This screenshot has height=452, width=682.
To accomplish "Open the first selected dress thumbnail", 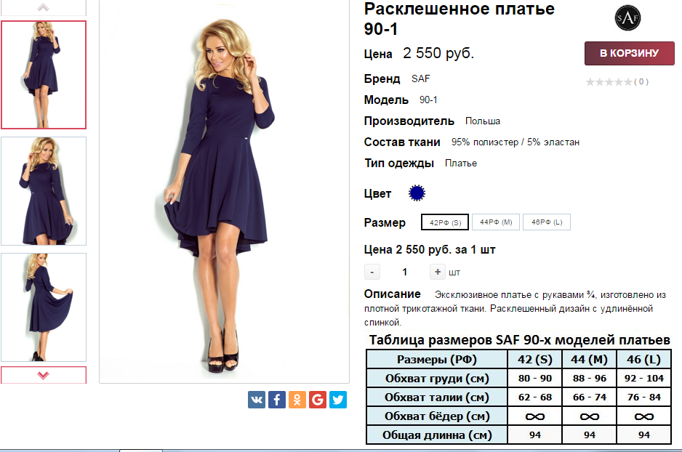I will pos(44,75).
